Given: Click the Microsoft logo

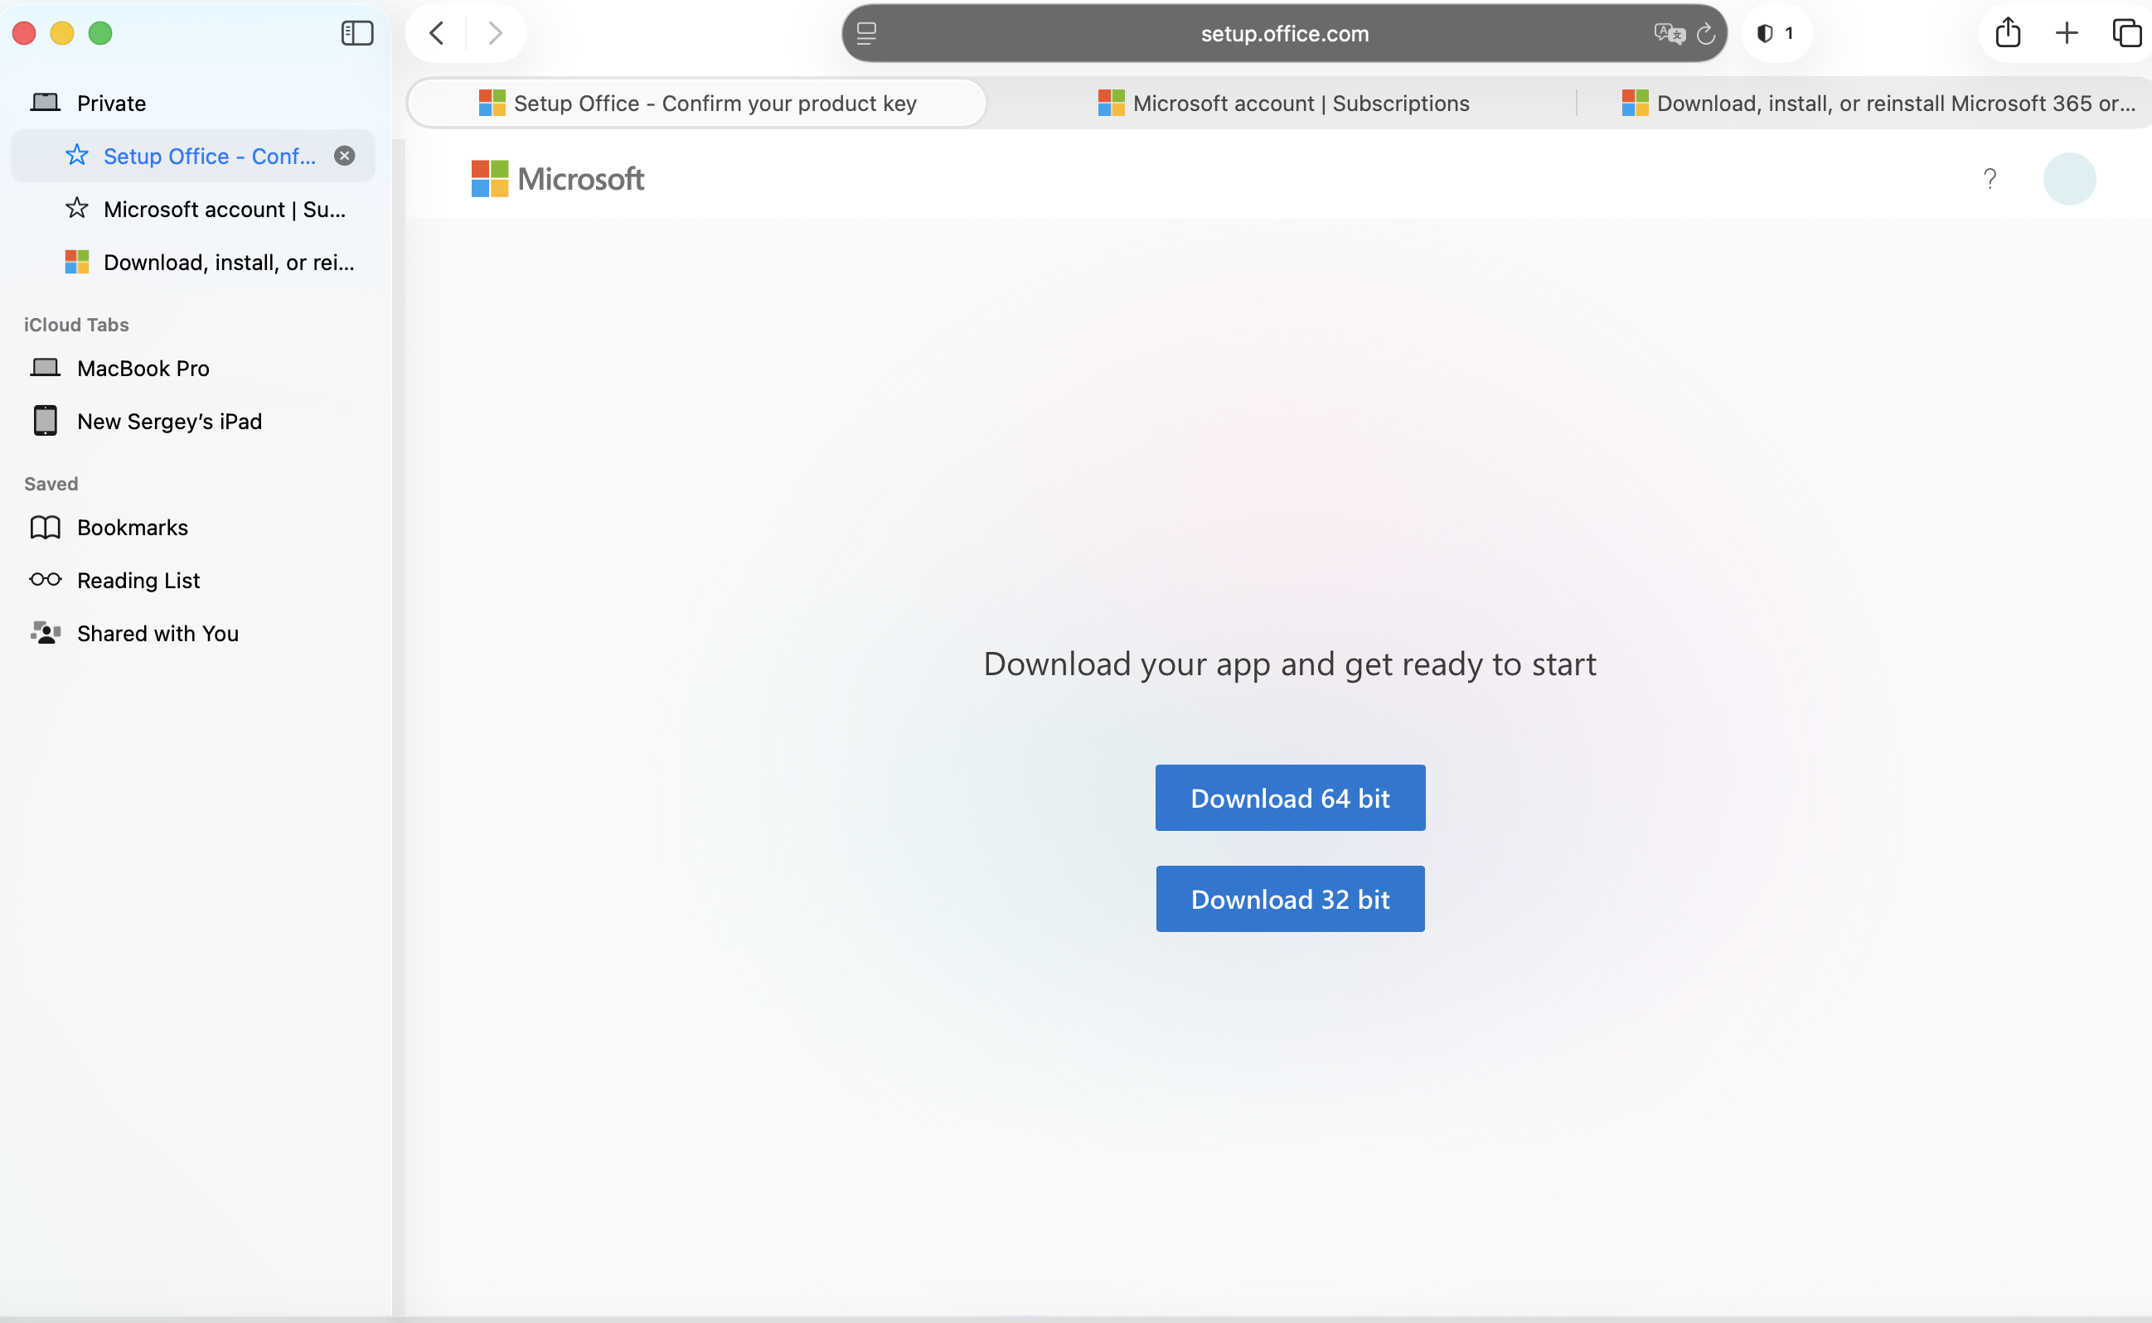Looking at the screenshot, I should click(558, 178).
